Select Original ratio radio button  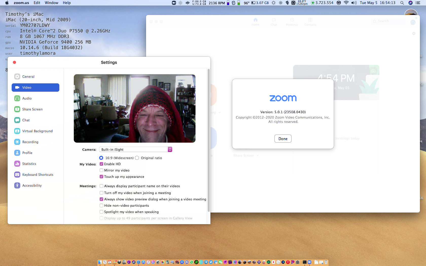pos(137,158)
